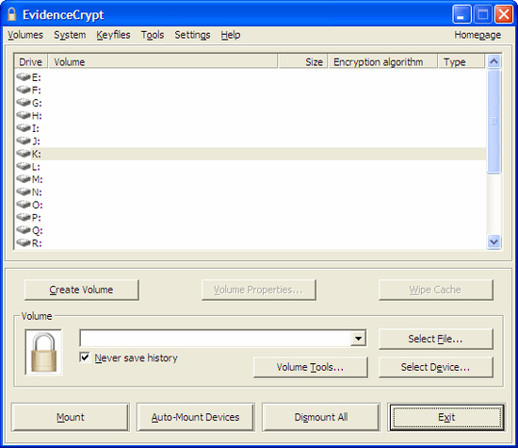
Task: Click the drive icon for Q:
Action: tap(24, 230)
